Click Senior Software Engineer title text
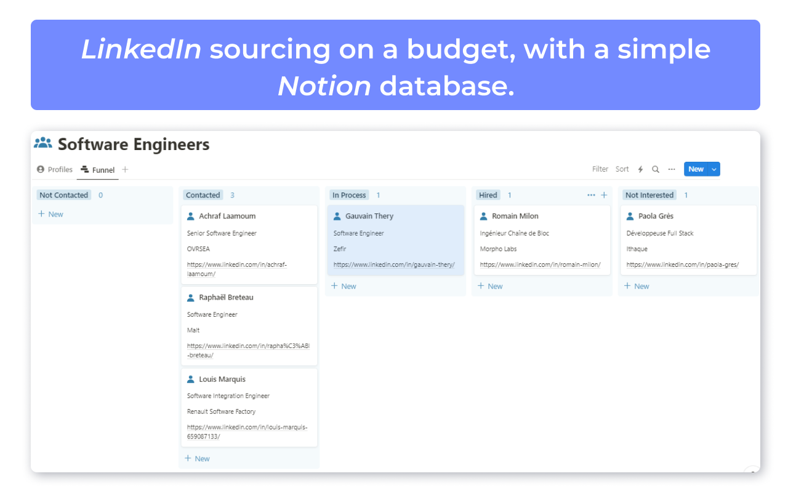This screenshot has width=788, height=492. click(222, 233)
